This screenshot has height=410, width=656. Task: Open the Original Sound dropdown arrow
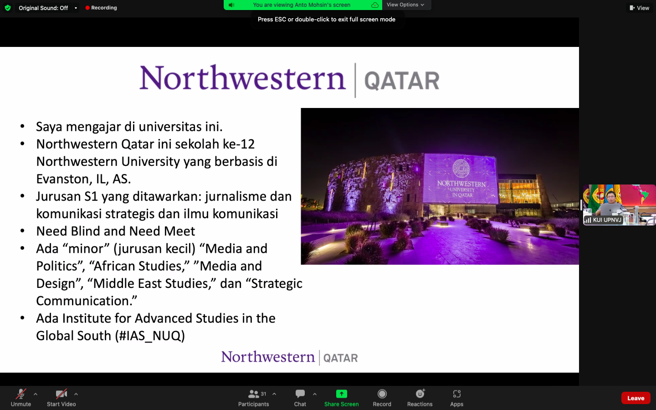[76, 8]
